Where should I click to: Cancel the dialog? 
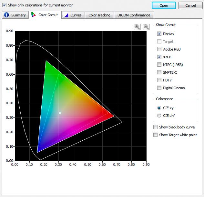190,5
